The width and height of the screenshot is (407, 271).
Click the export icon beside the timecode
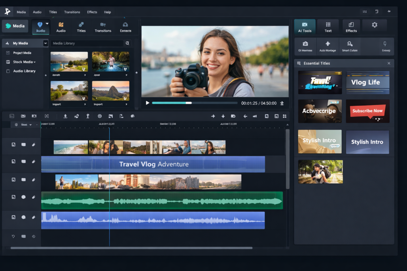[282, 103]
